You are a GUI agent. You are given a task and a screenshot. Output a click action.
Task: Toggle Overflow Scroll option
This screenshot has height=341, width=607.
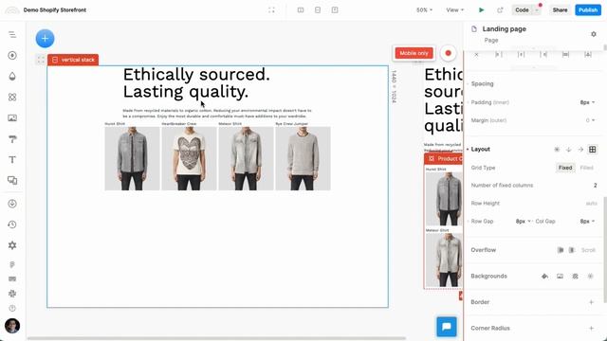click(588, 250)
